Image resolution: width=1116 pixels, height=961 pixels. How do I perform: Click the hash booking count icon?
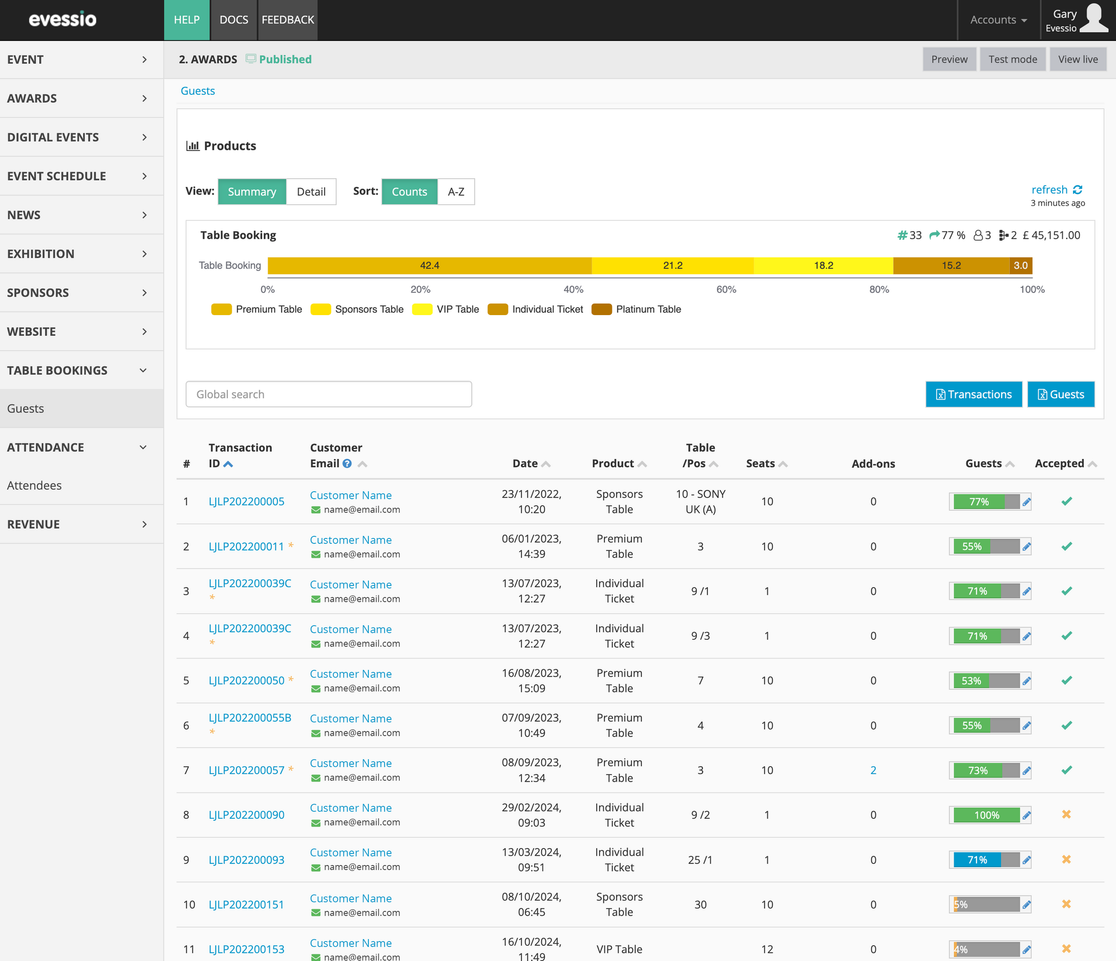[x=902, y=235]
